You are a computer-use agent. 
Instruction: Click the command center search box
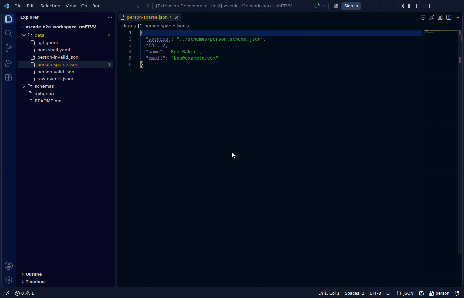pos(232,6)
